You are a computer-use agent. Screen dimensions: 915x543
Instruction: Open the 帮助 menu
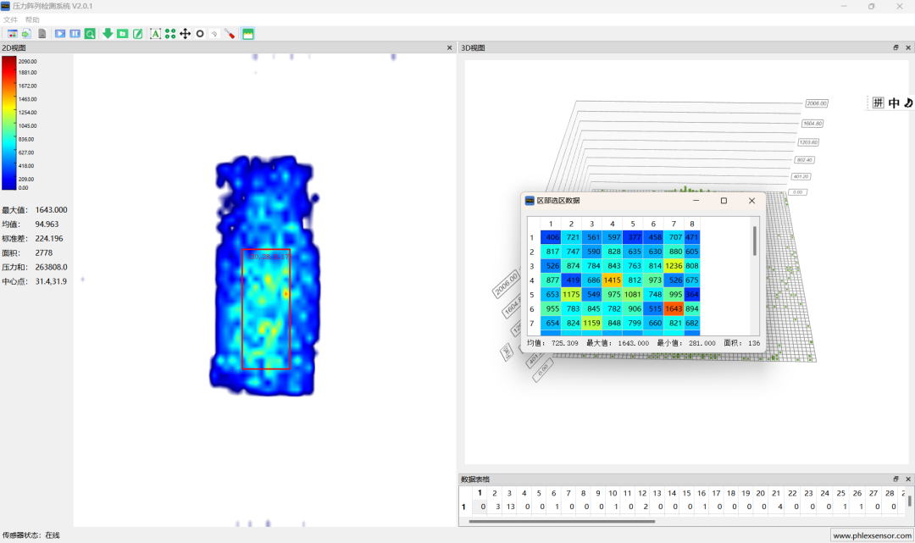[32, 19]
